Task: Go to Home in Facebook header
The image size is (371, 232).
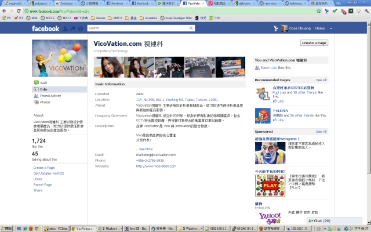Action: 320,28
